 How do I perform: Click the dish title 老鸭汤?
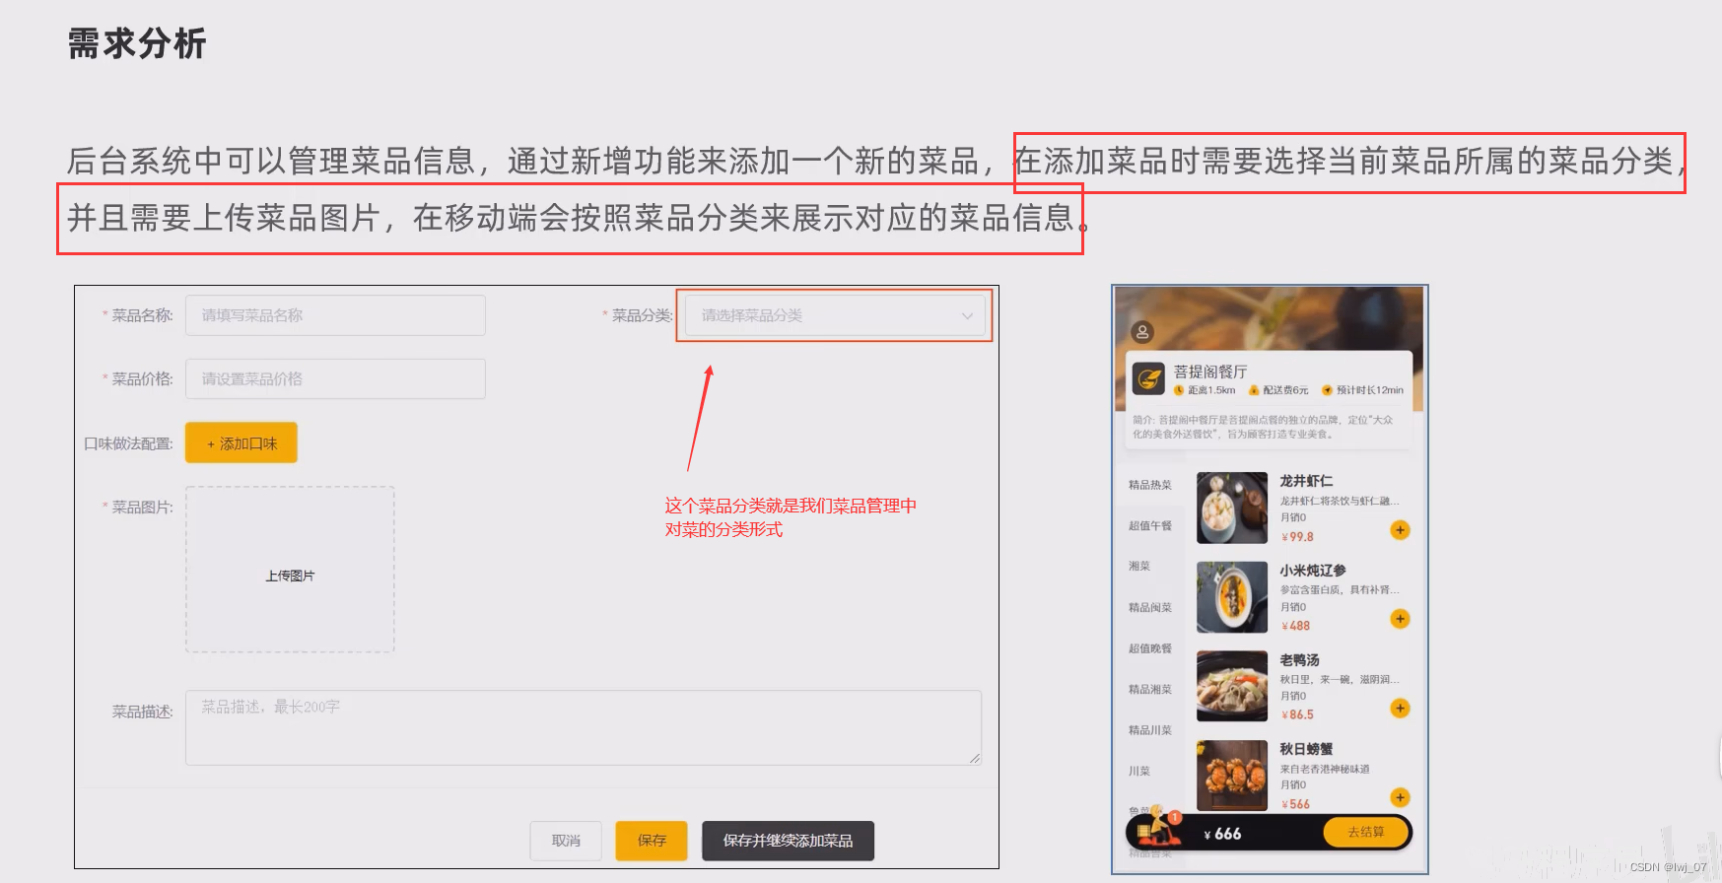pyautogui.click(x=1299, y=660)
